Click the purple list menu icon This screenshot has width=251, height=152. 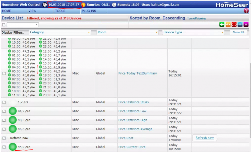pyautogui.click(x=246, y=24)
